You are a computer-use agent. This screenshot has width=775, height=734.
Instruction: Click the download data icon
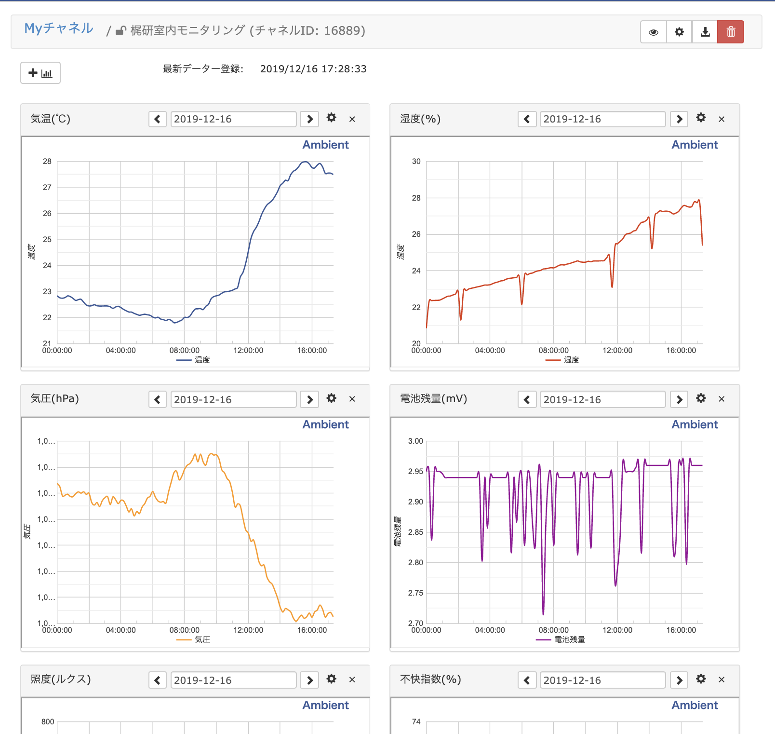pyautogui.click(x=705, y=32)
